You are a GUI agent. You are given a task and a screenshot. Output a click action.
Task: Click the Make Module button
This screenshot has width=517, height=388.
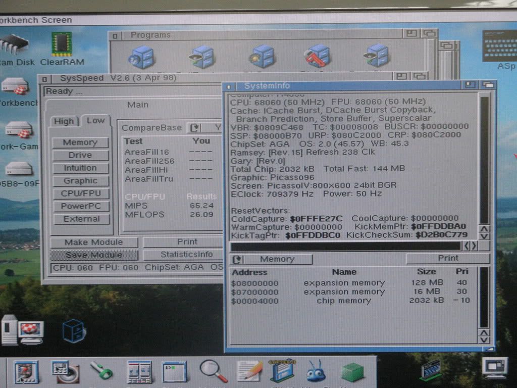click(94, 243)
